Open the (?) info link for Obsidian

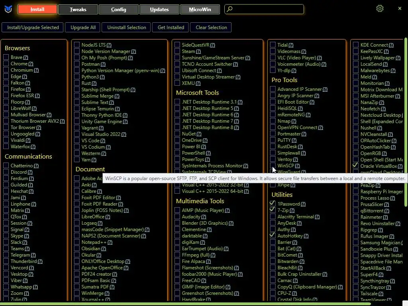(x=104, y=249)
